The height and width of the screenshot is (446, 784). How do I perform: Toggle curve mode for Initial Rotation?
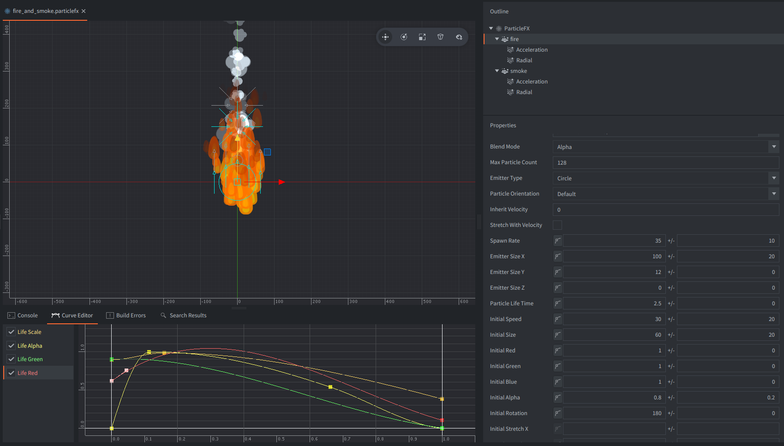pos(558,413)
